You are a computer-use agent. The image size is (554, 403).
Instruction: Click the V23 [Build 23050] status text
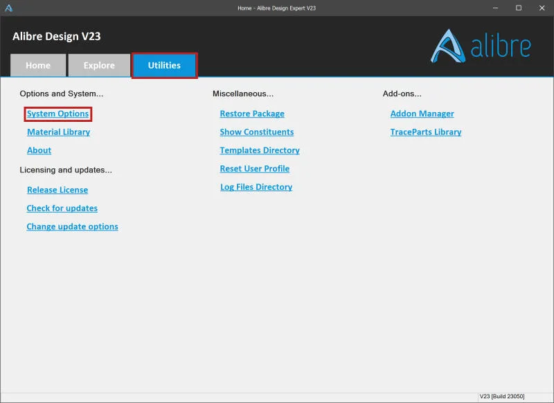[502, 396]
